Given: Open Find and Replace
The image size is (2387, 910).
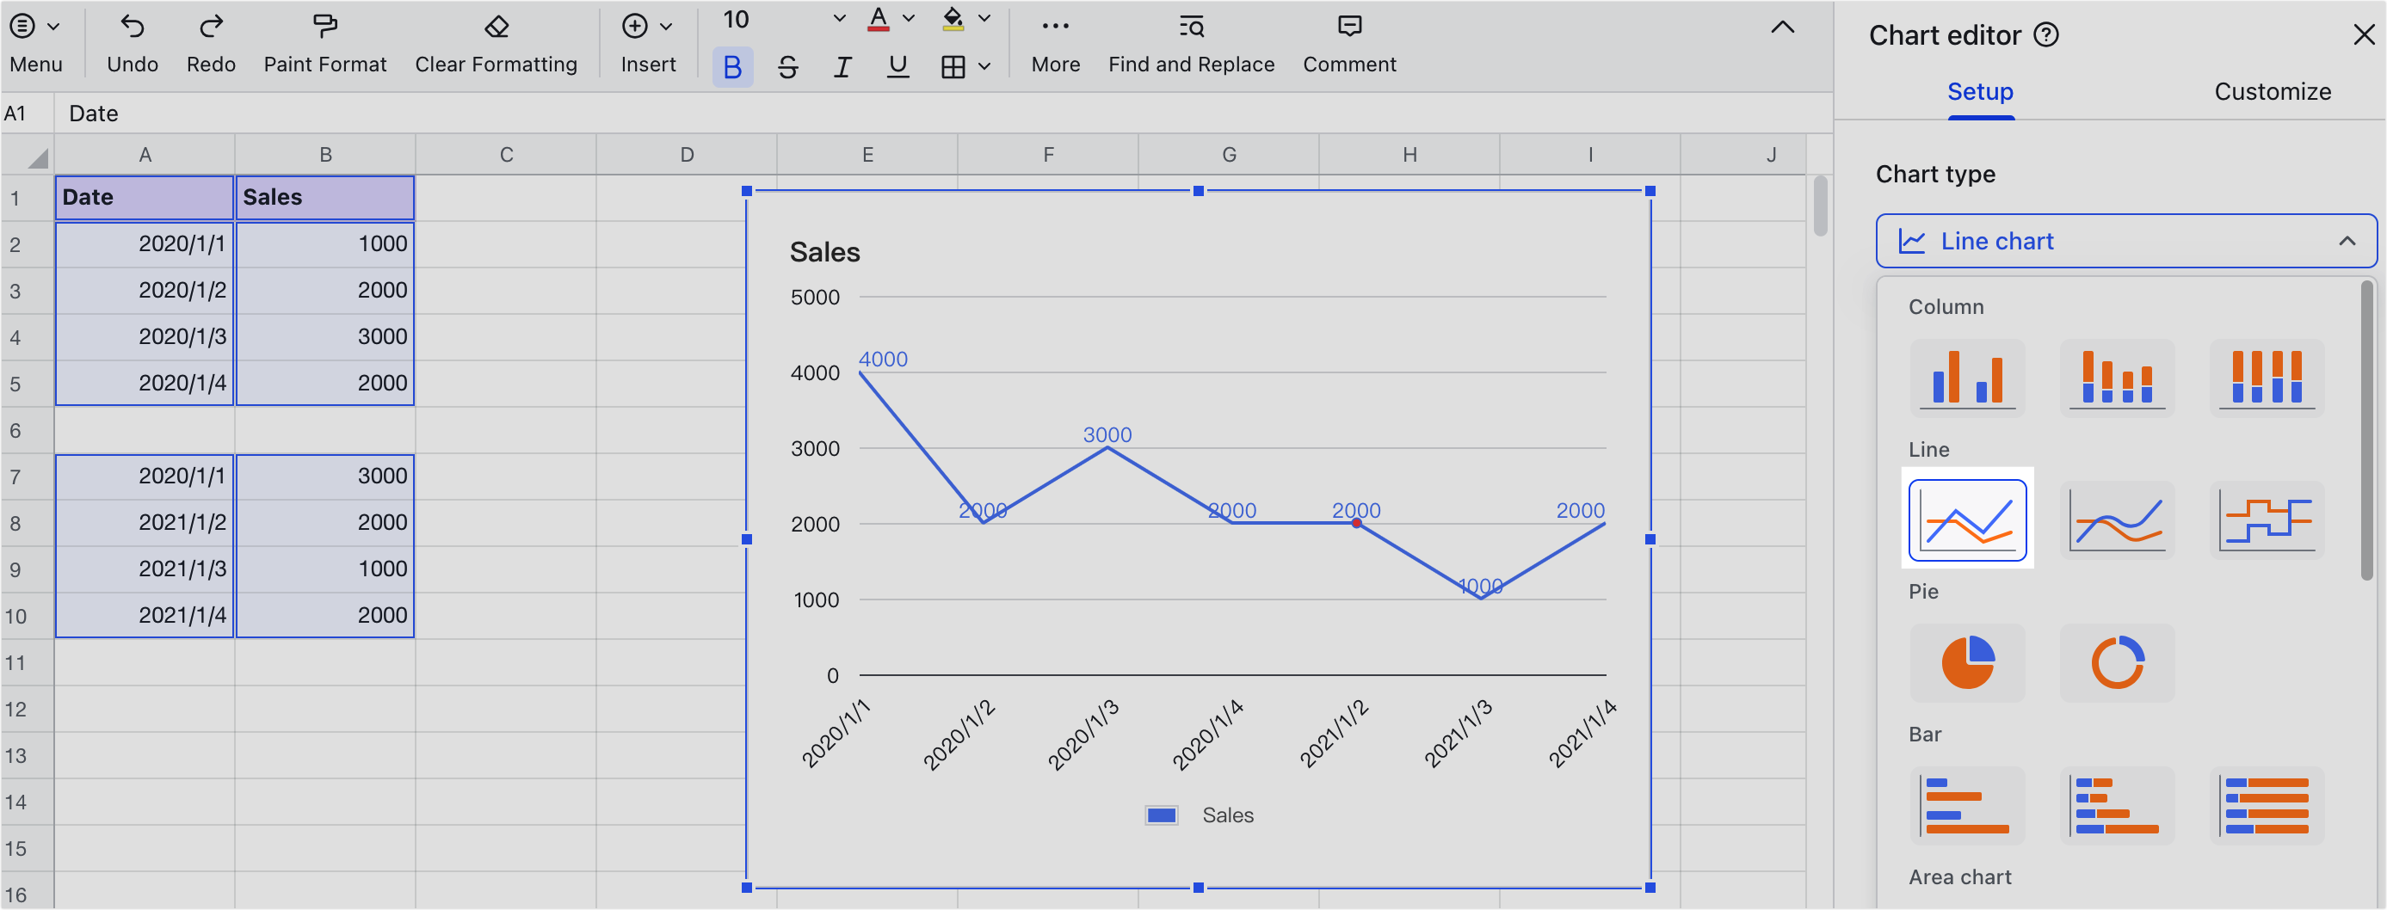Looking at the screenshot, I should (x=1191, y=27).
